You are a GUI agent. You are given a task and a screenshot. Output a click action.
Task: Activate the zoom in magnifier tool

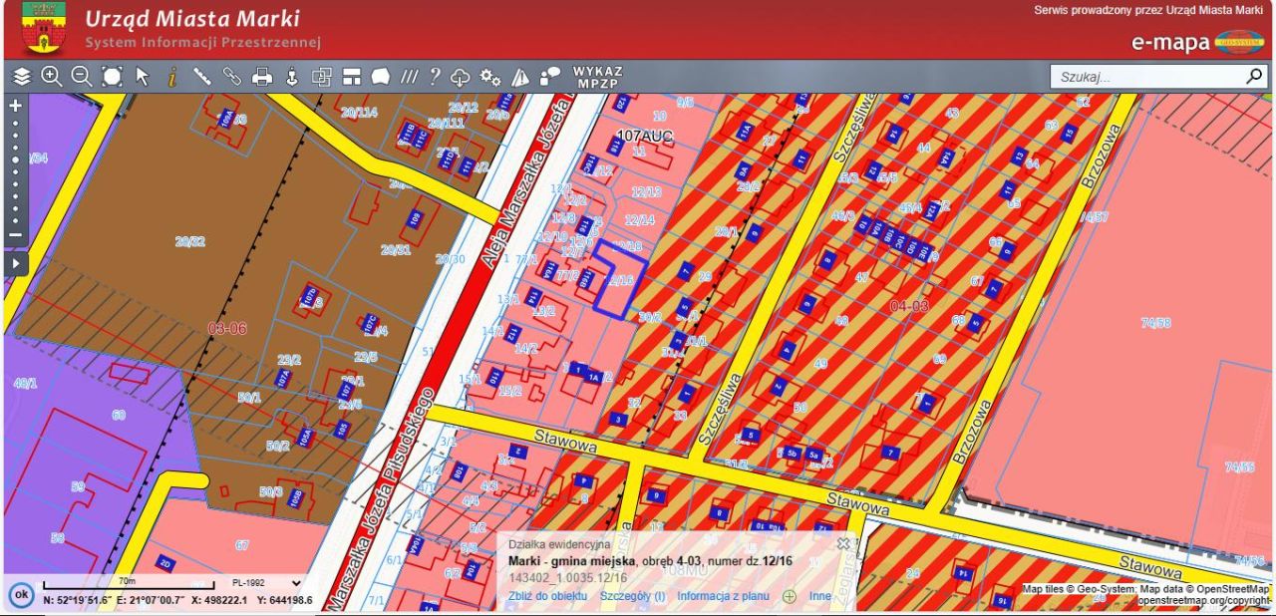pyautogui.click(x=52, y=77)
